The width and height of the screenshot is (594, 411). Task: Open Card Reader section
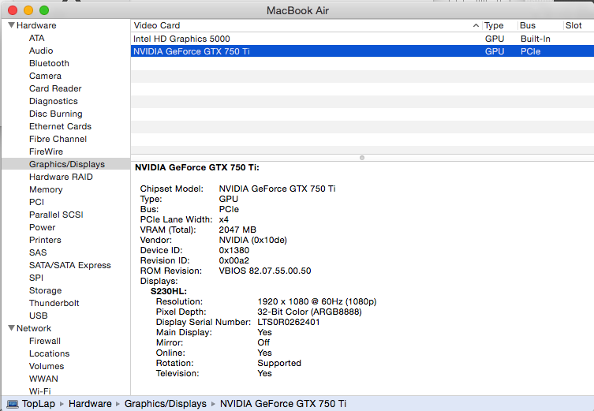(55, 88)
